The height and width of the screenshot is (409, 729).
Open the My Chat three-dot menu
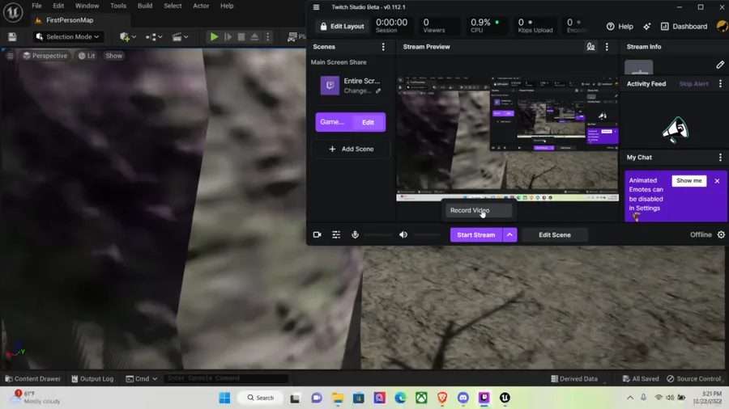[721, 158]
